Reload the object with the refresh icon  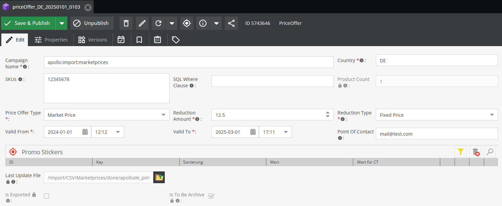point(159,23)
